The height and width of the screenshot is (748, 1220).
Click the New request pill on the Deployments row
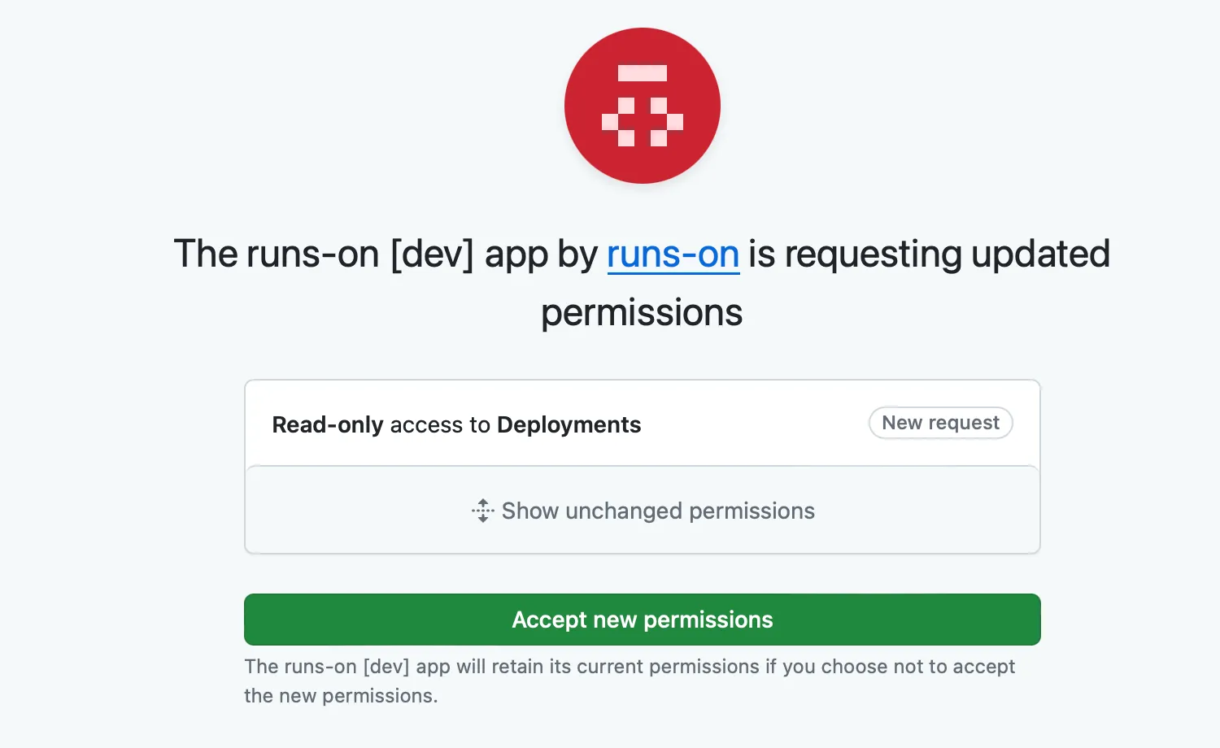[x=940, y=423]
